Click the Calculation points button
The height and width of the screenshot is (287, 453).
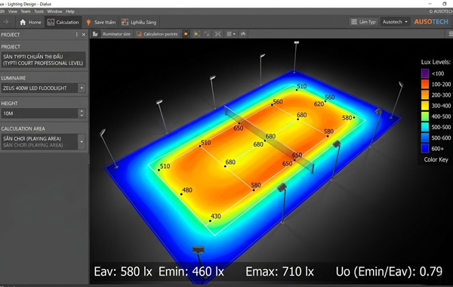click(157, 34)
